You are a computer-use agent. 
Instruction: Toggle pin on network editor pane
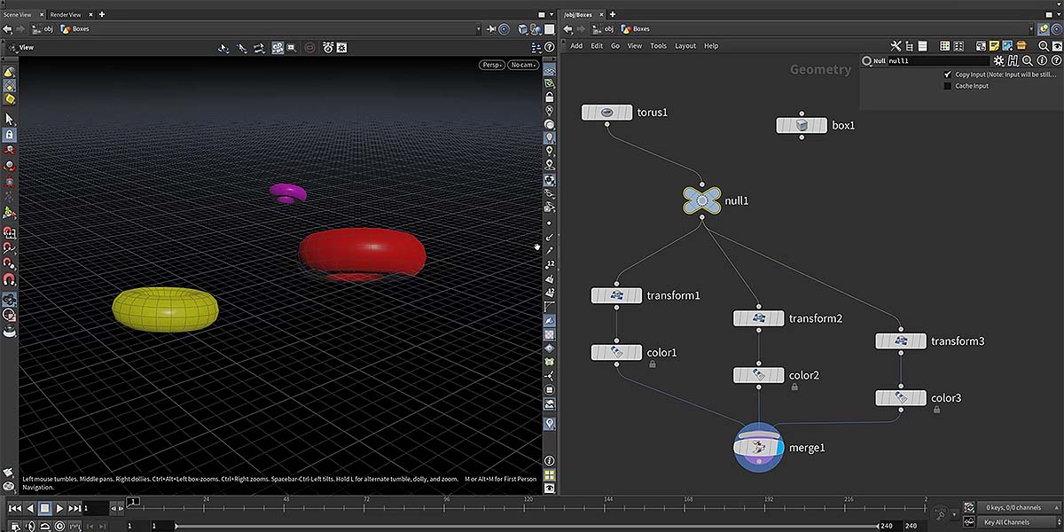click(1044, 29)
